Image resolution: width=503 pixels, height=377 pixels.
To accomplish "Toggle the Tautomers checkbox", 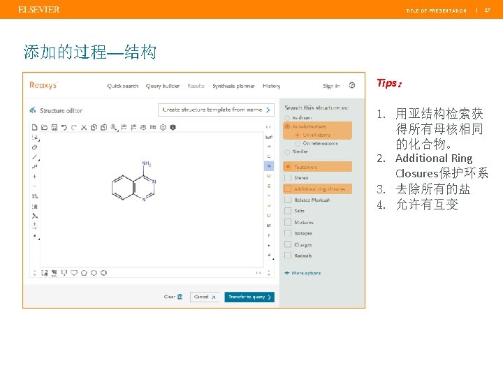I will pyautogui.click(x=288, y=166).
